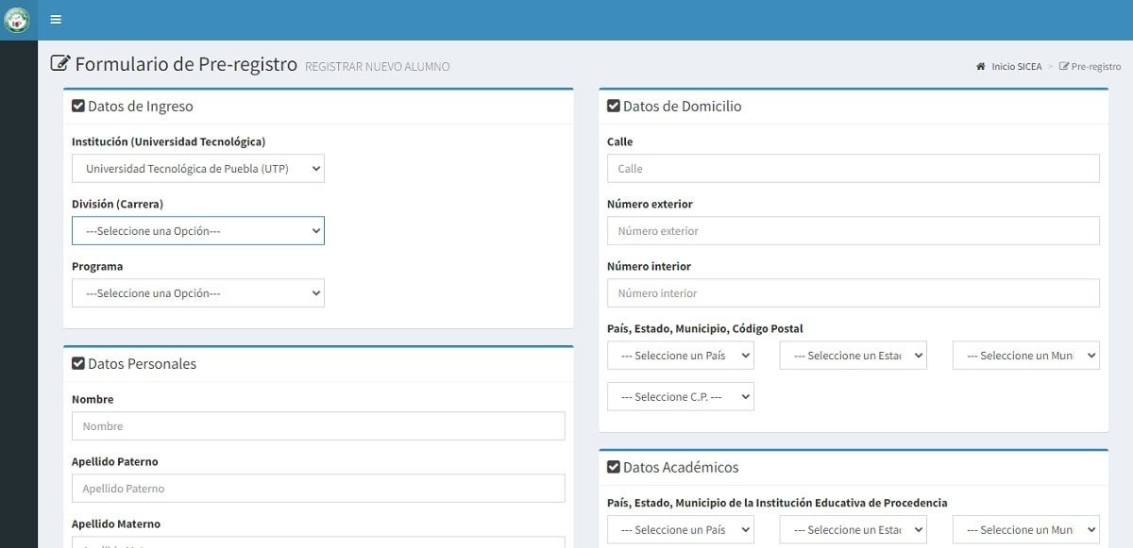Click the Datos de Ingreso check icon

tap(78, 107)
